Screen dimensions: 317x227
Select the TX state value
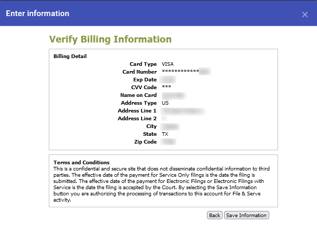coord(165,134)
